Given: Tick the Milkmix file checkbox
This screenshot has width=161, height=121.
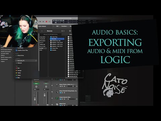Looking at the screenshot, I should click(x=68, y=59).
